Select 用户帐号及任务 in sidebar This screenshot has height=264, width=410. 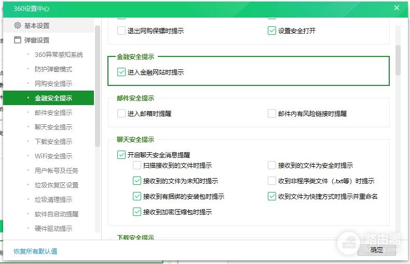tap(56, 171)
